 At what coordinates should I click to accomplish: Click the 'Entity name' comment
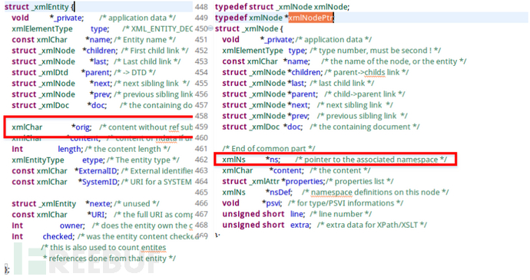tap(145, 40)
